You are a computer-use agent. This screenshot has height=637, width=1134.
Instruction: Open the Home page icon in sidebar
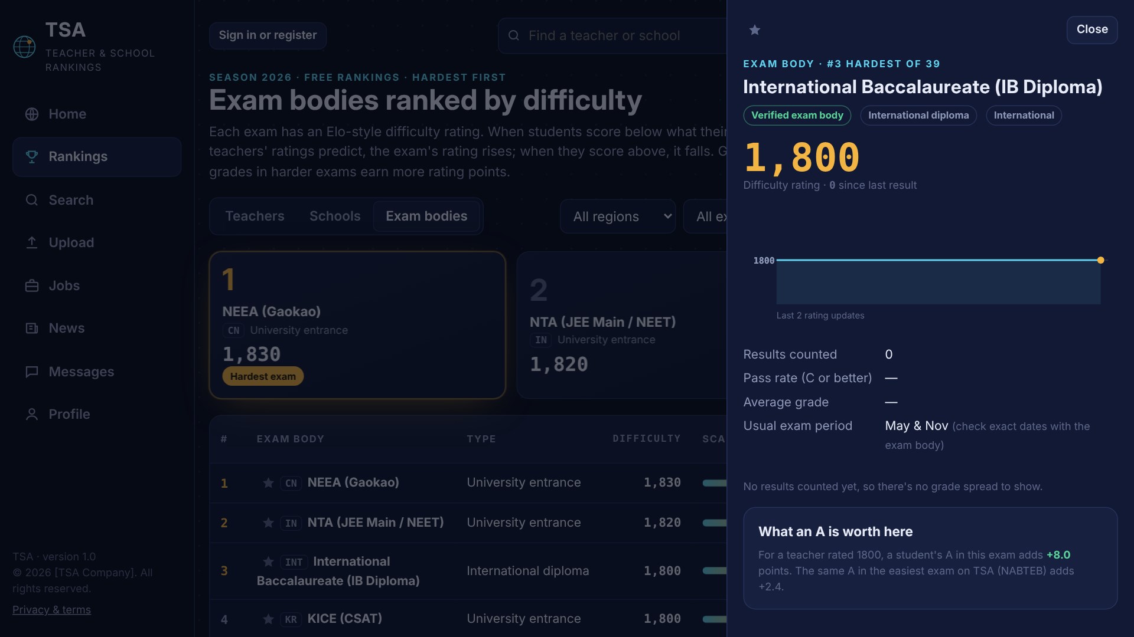tap(32, 114)
